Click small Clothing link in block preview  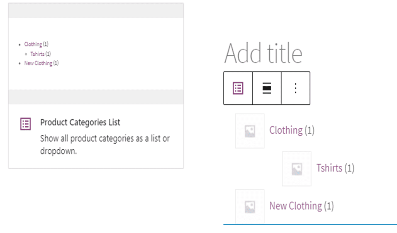[x=33, y=44]
